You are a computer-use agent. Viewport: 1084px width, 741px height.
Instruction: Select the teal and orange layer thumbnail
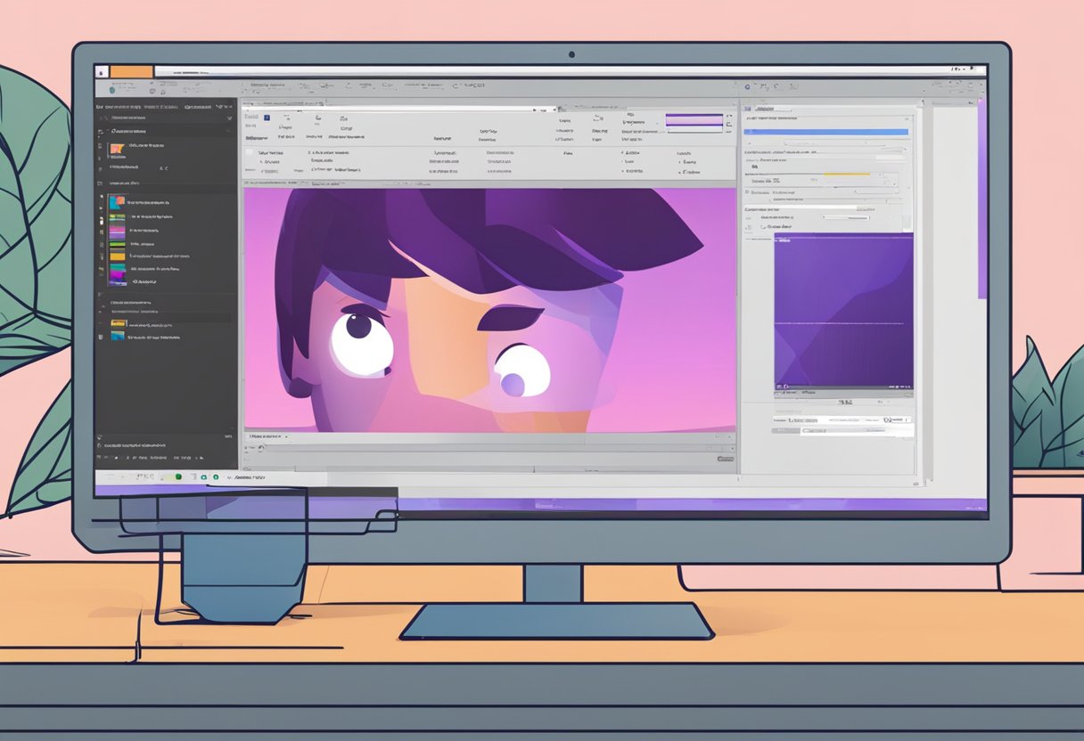(x=117, y=203)
